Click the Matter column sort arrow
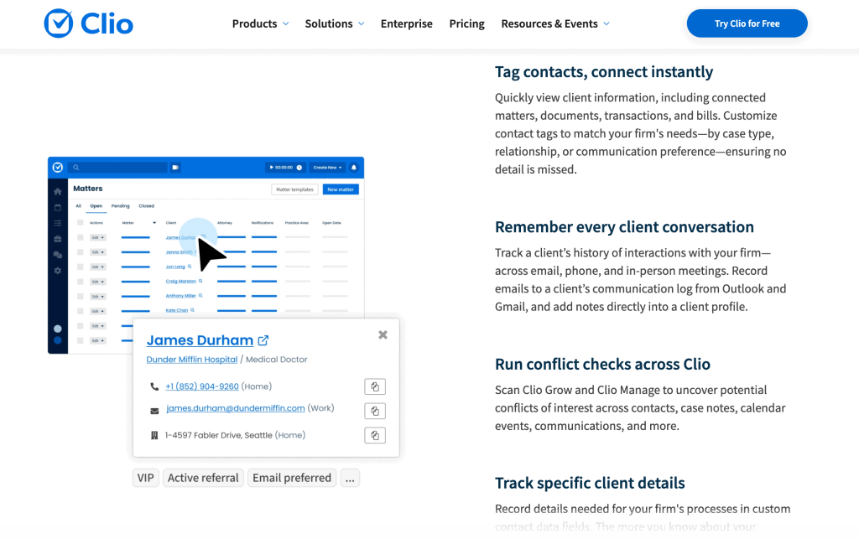This screenshot has height=539, width=859. 154,223
